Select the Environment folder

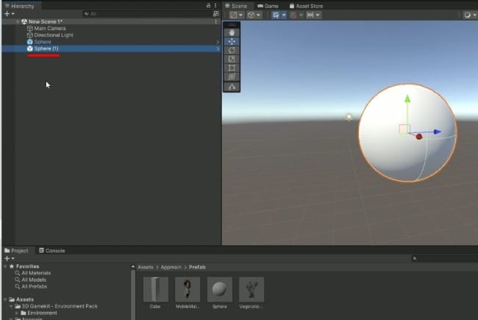click(x=39, y=313)
